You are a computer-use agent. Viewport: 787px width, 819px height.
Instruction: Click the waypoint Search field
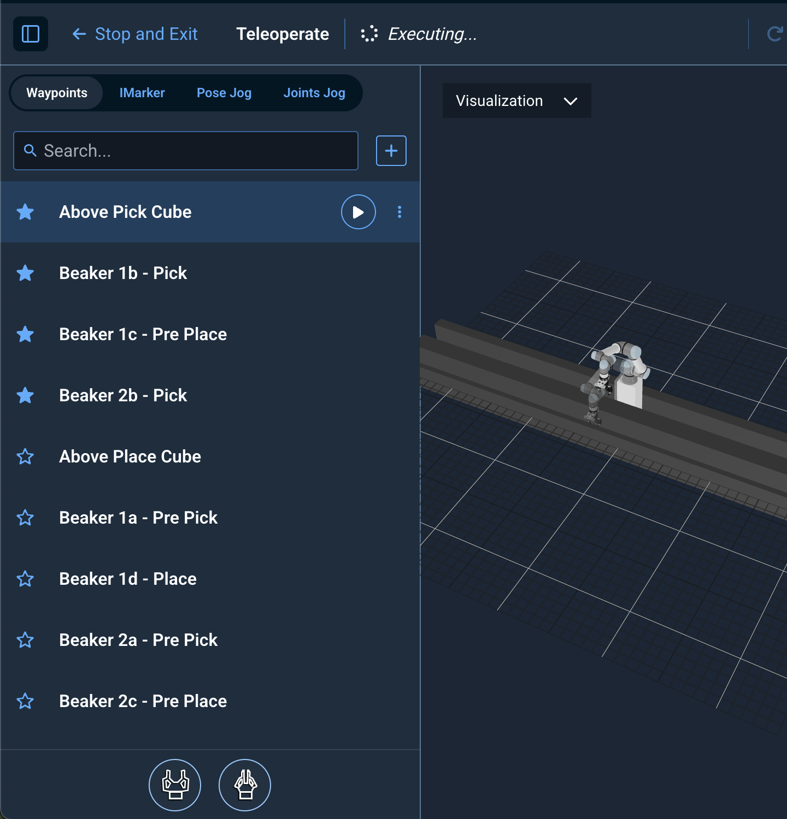pyautogui.click(x=186, y=151)
